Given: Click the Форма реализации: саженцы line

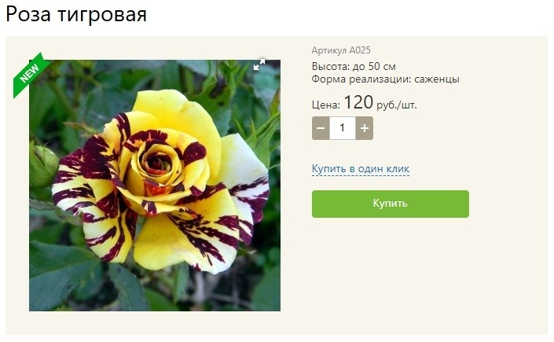Looking at the screenshot, I should click(386, 79).
